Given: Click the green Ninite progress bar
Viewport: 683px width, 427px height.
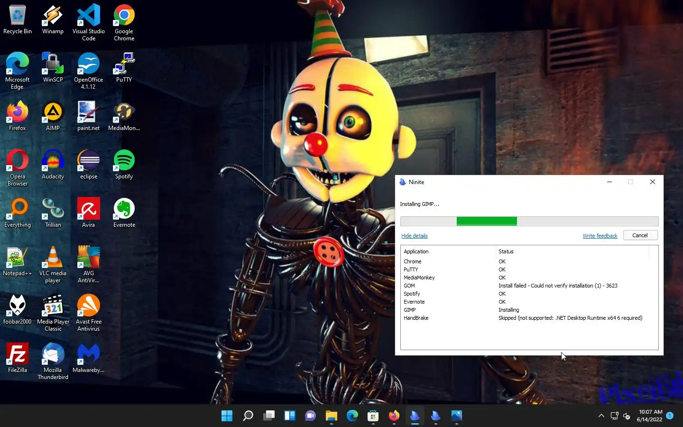Looking at the screenshot, I should 487,221.
